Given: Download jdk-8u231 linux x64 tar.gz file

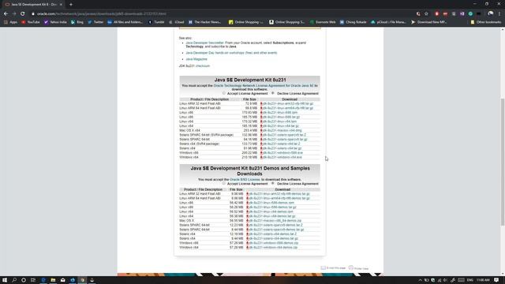Looking at the screenshot, I should point(281,126).
